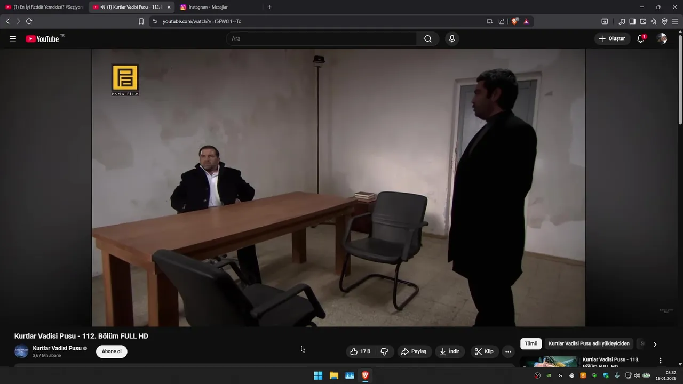Open new tab with plus button
The width and height of the screenshot is (683, 384).
coord(269,7)
